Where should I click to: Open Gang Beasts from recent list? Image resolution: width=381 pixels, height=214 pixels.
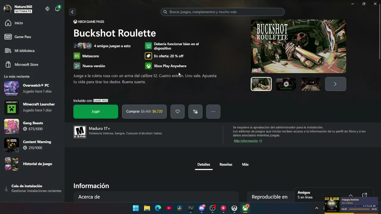(32, 126)
